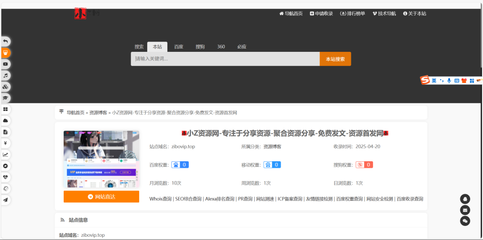Click the line chart sidebar icon

[x=6, y=155]
